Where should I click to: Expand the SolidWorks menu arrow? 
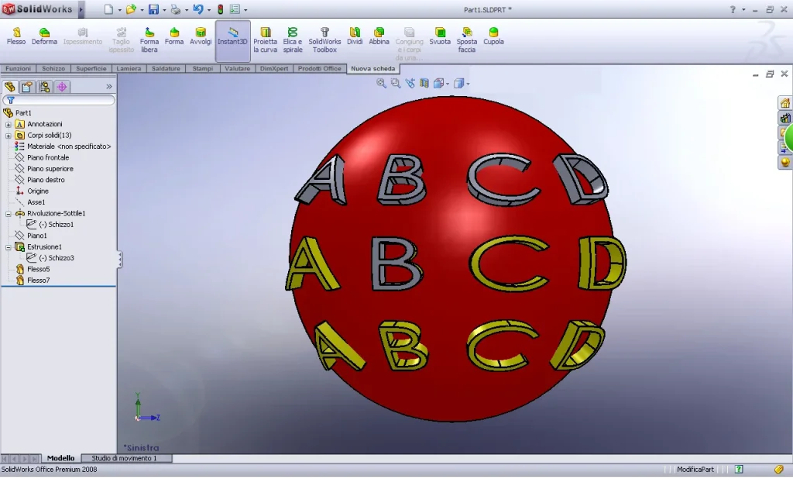(81, 9)
